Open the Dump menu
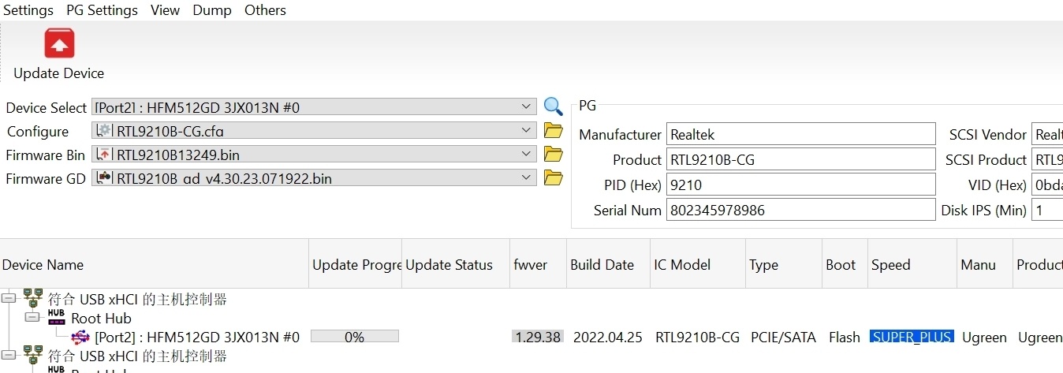 point(212,10)
